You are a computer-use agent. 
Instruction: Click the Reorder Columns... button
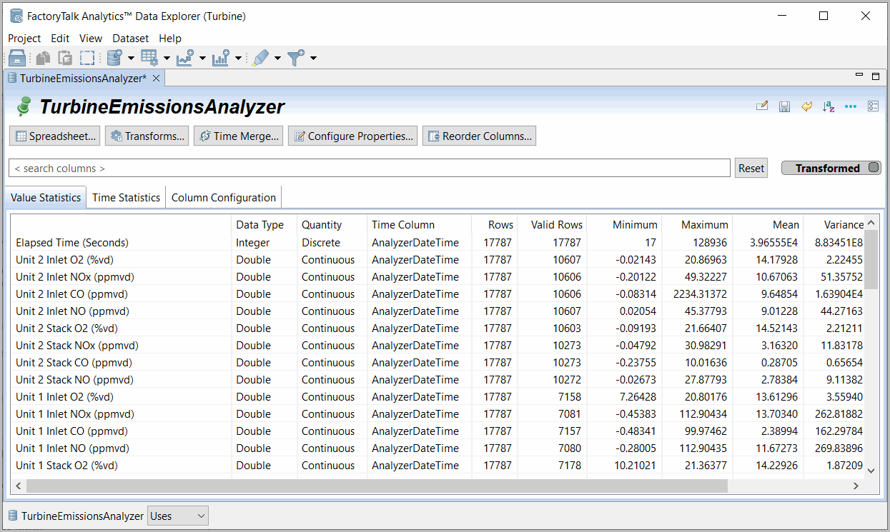click(479, 136)
